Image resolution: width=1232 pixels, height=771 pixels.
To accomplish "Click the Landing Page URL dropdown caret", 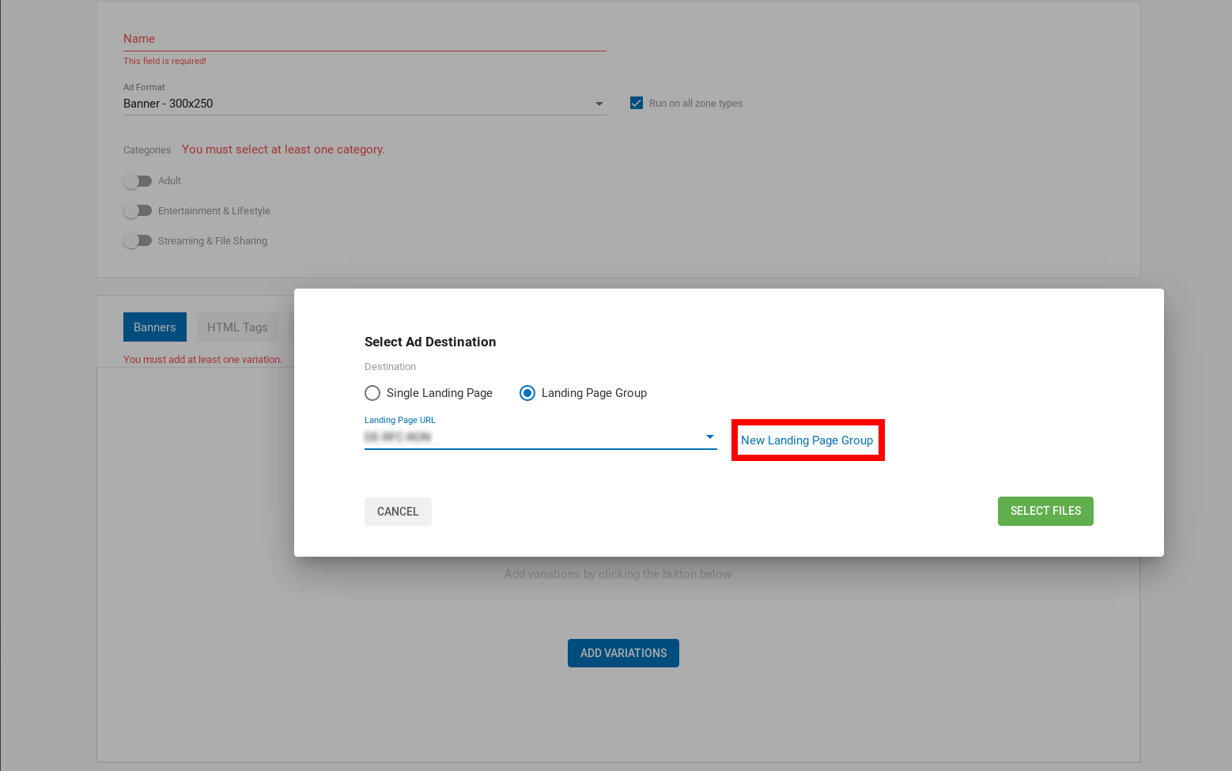I will coord(709,437).
